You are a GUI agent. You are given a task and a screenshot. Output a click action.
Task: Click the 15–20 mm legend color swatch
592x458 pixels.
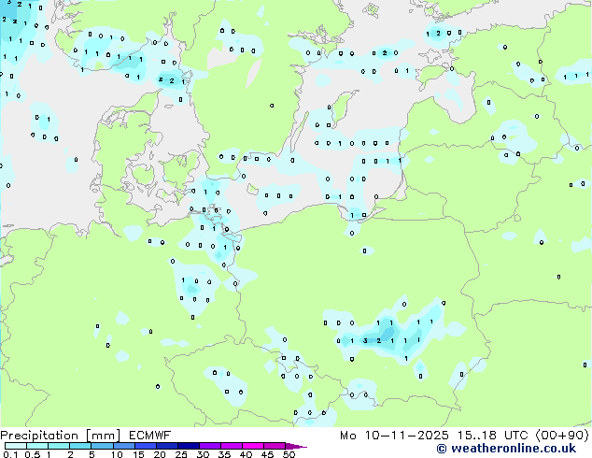coord(146,446)
